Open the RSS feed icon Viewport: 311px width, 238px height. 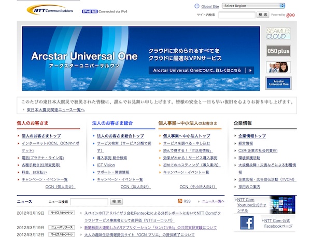click(180, 201)
